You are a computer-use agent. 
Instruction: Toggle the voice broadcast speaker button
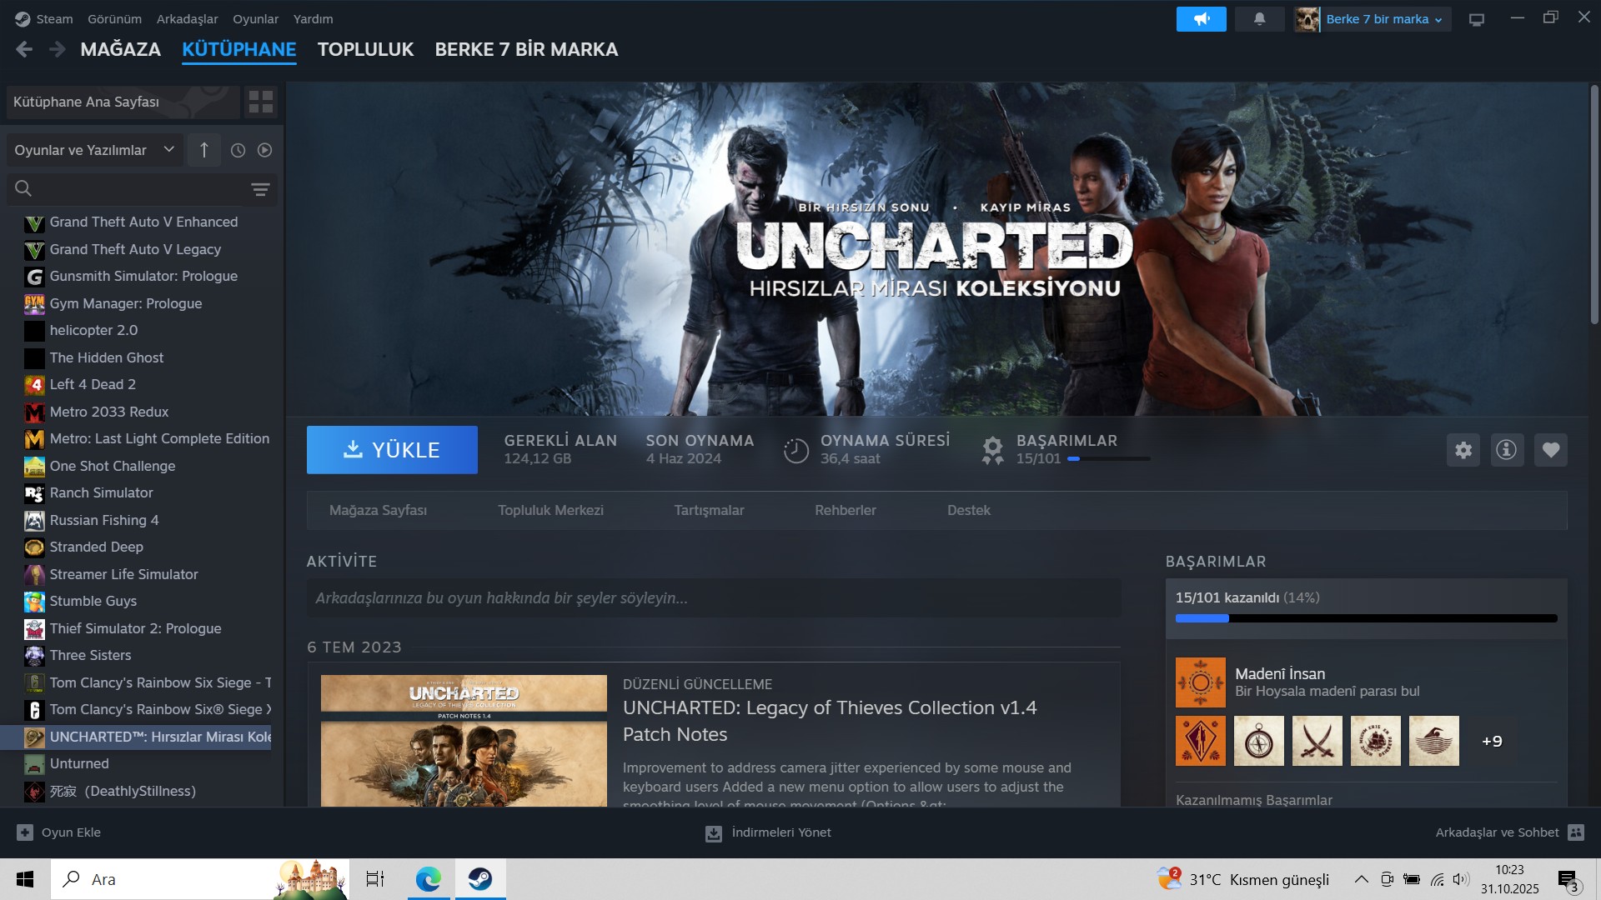pos(1201,18)
